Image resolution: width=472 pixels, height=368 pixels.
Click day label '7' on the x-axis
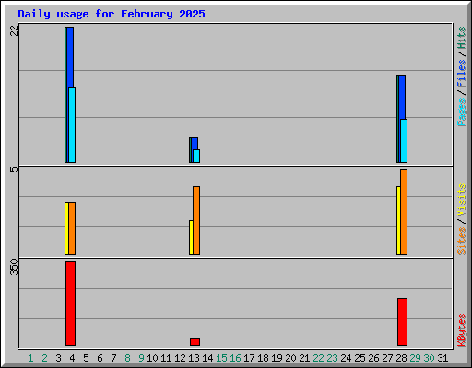pyautogui.click(x=113, y=358)
